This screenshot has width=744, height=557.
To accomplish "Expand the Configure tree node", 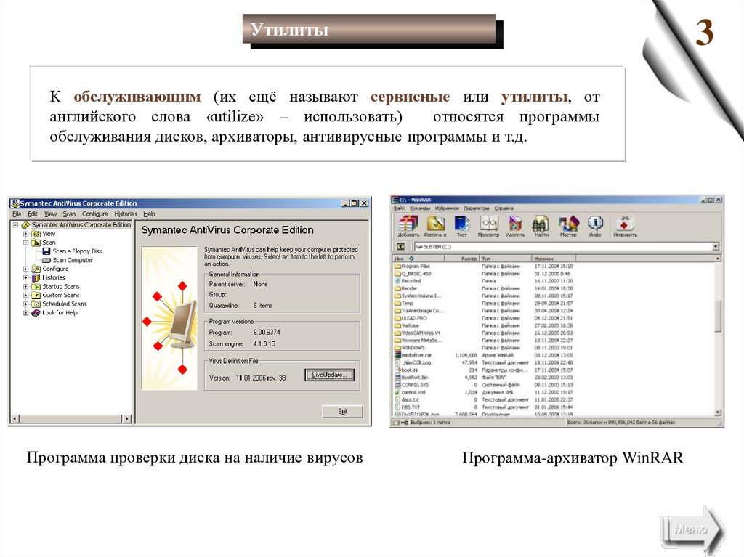I will (26, 269).
